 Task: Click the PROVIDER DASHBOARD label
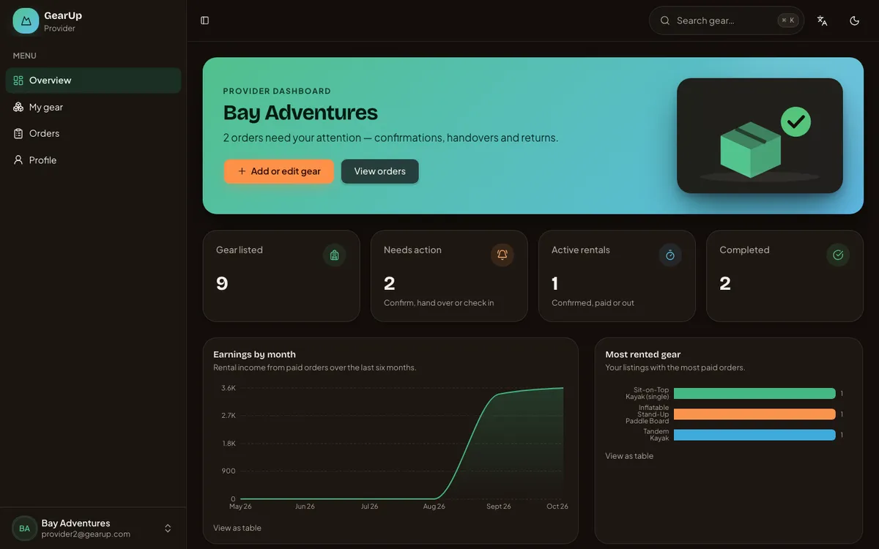[277, 91]
